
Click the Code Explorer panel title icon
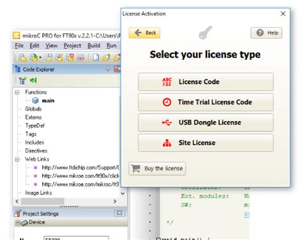pyautogui.click(x=17, y=69)
